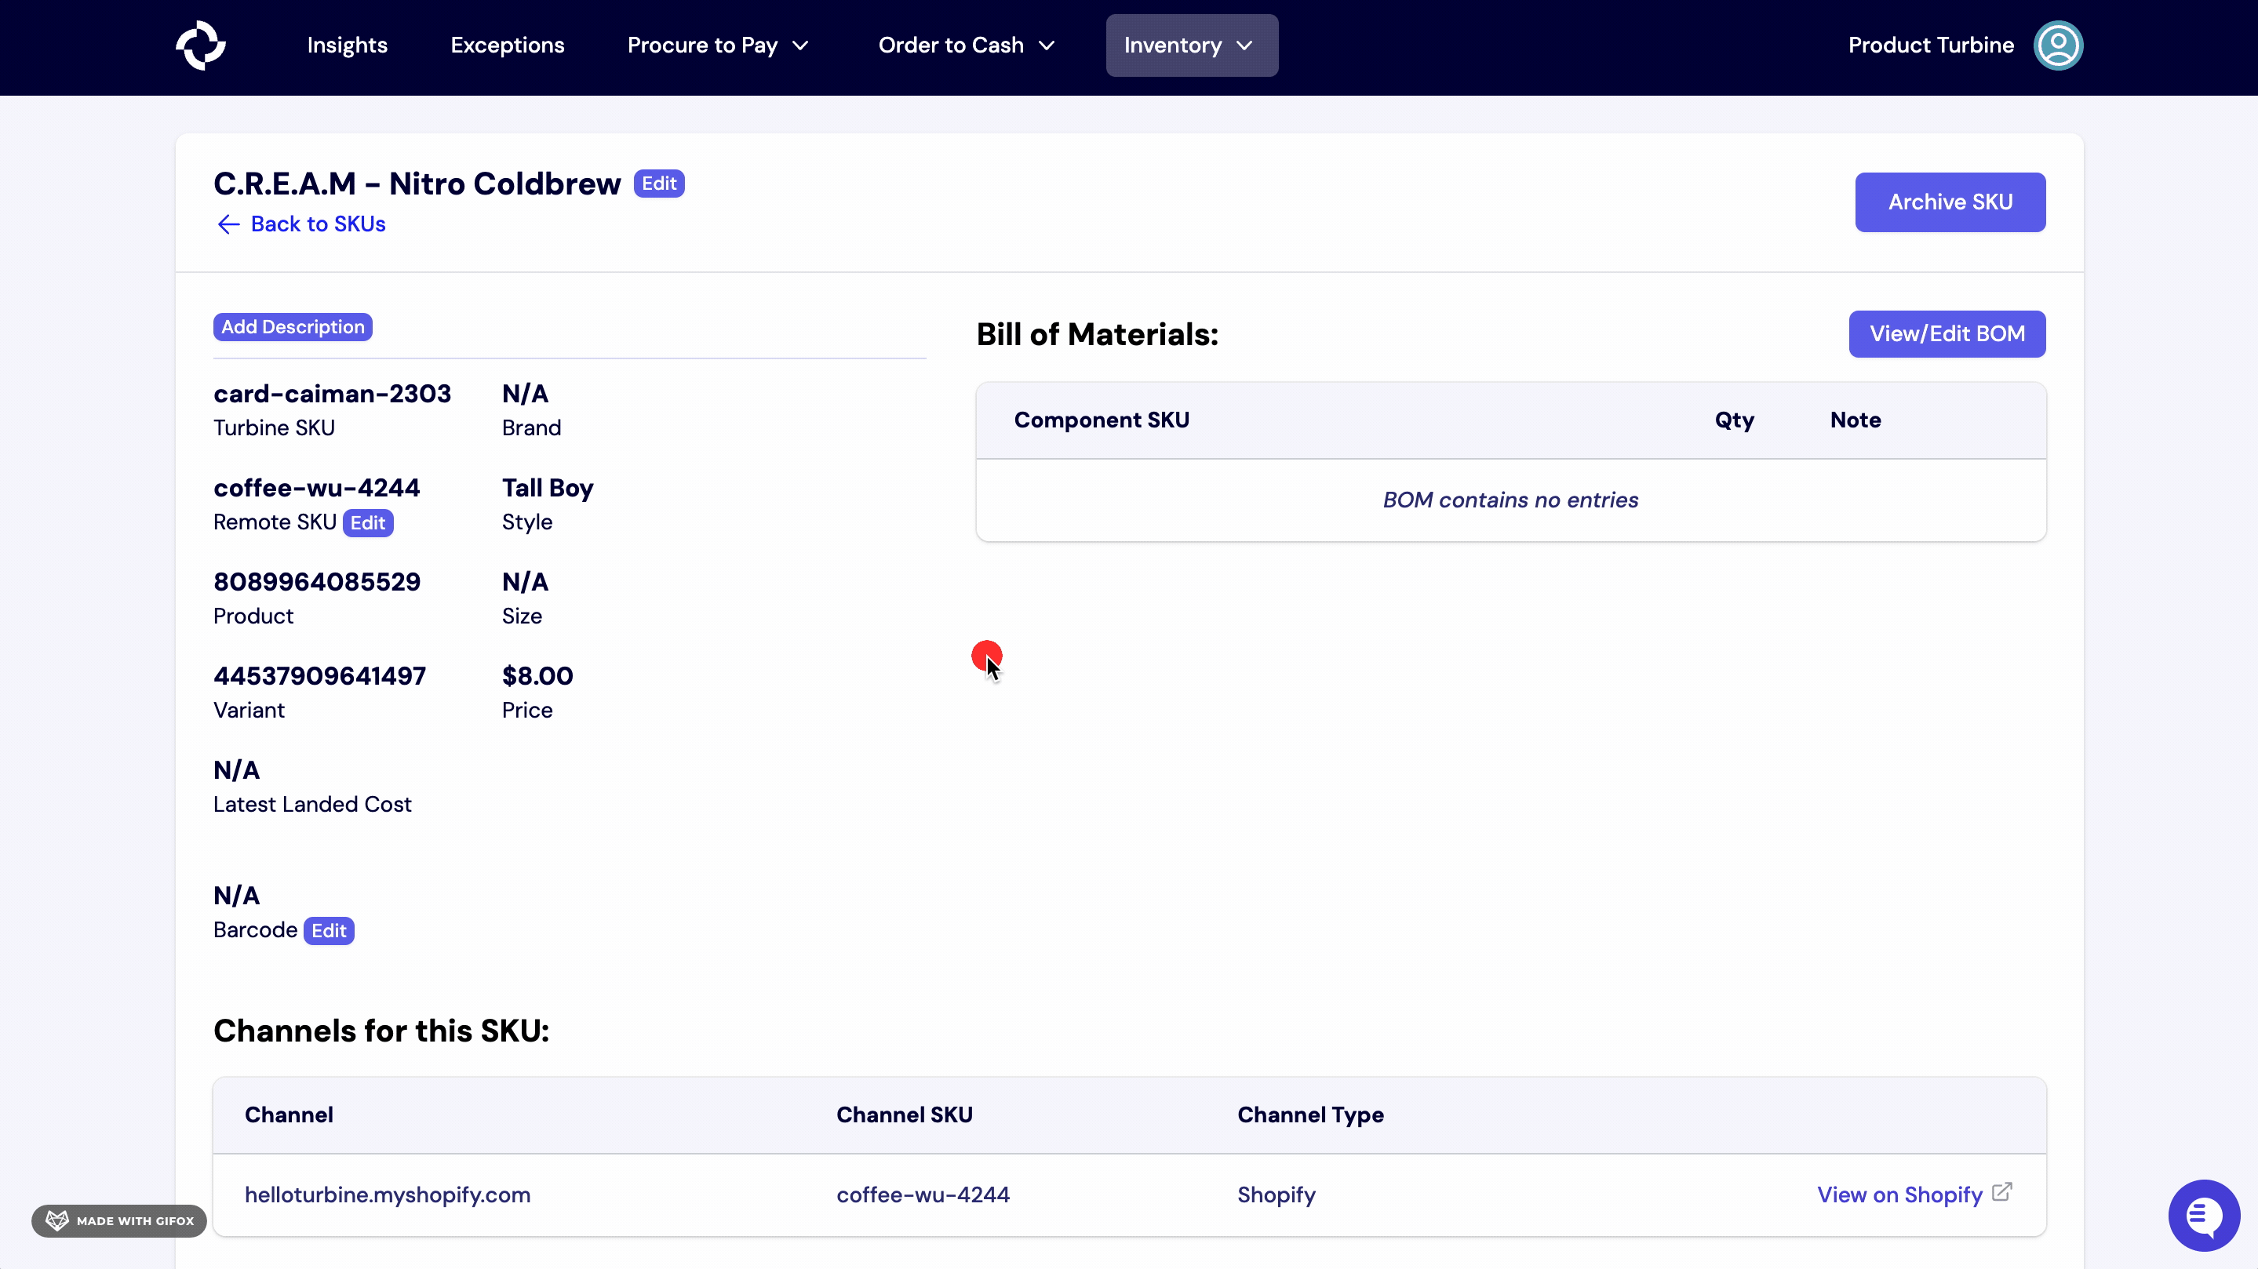Click the external link icon next to View on Shopify
Viewport: 2258px width, 1269px height.
click(x=2003, y=1192)
